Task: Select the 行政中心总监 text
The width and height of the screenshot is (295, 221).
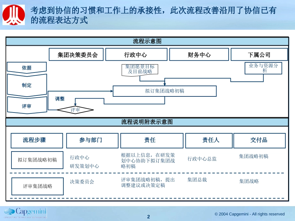Action: [x=202, y=159]
